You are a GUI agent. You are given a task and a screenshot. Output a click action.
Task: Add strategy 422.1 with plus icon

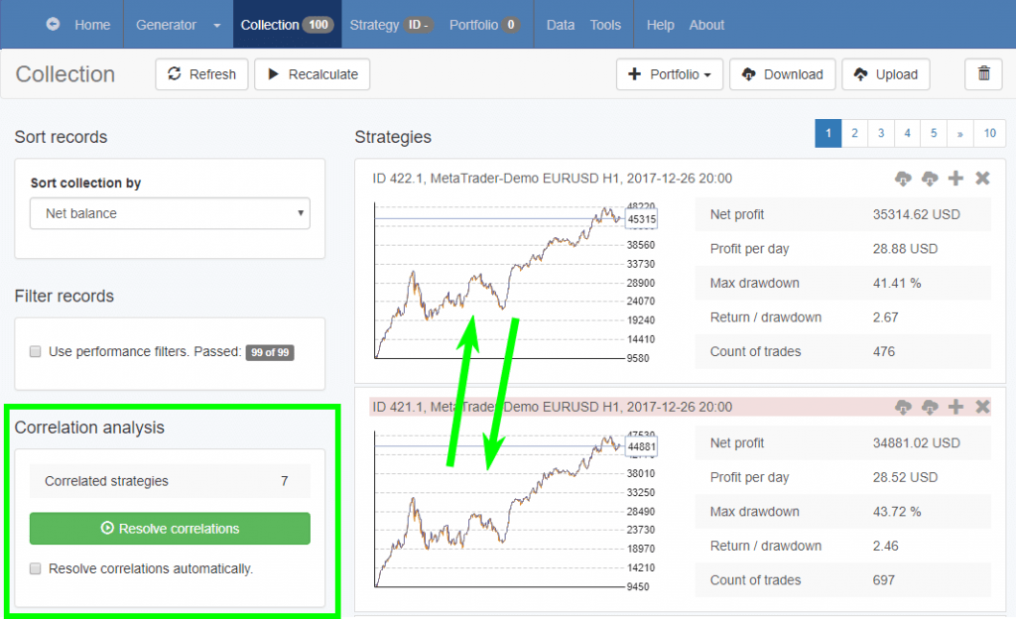click(x=955, y=179)
